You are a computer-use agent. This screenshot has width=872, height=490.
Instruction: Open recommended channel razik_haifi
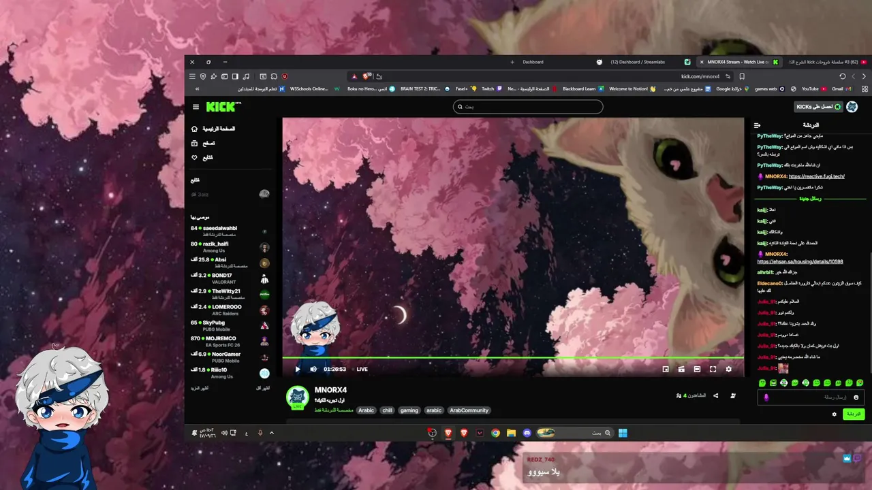click(230, 247)
